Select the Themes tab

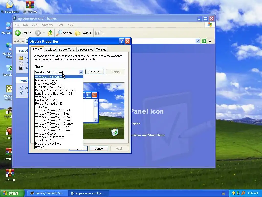pos(37,49)
